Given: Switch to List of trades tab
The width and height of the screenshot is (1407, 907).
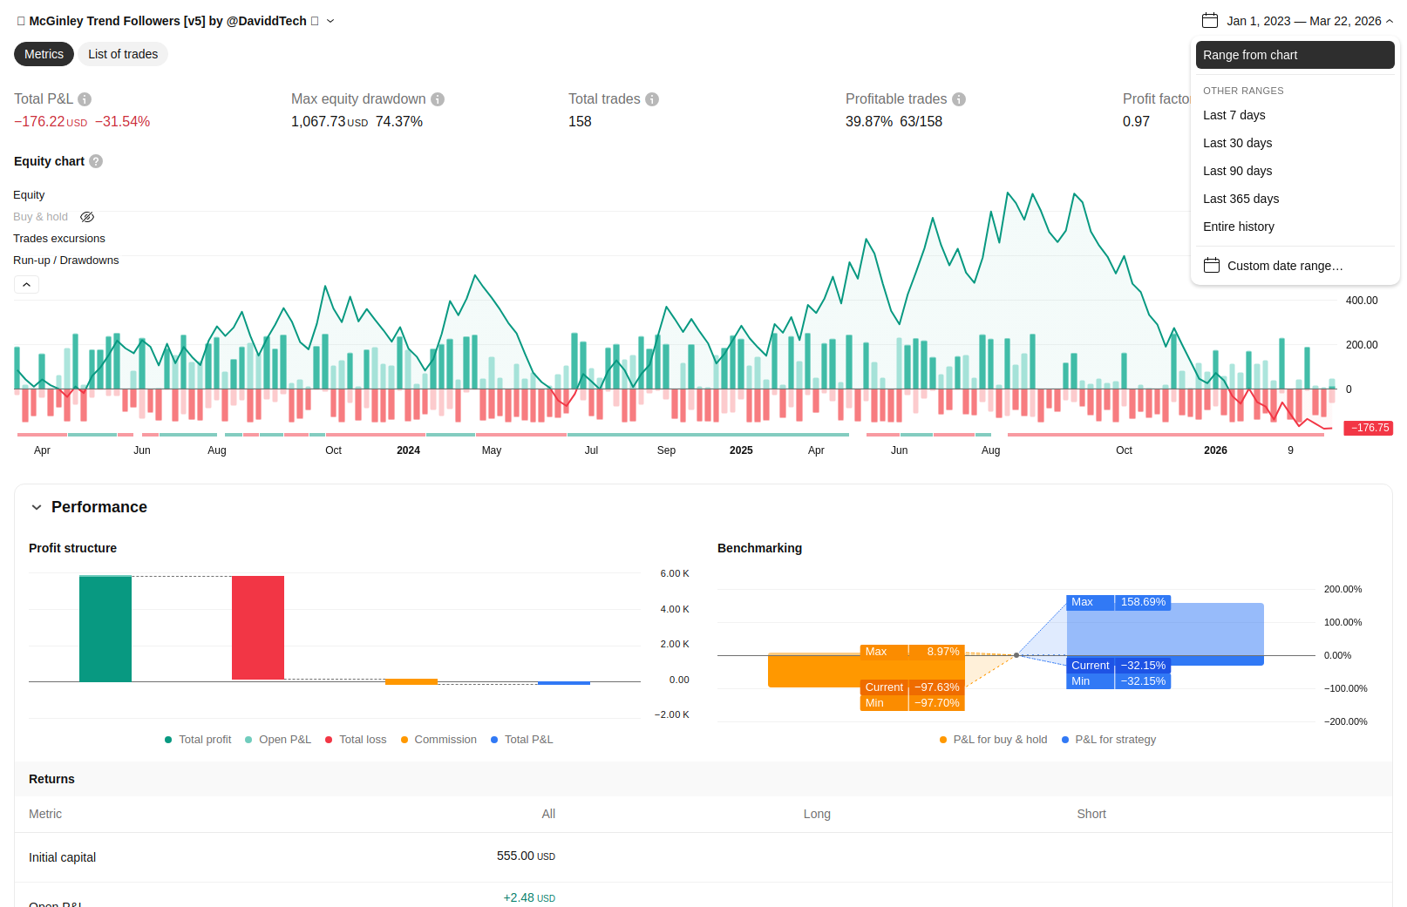Looking at the screenshot, I should pos(123,54).
